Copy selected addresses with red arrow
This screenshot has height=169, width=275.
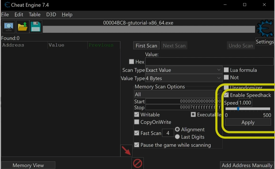tap(126, 151)
